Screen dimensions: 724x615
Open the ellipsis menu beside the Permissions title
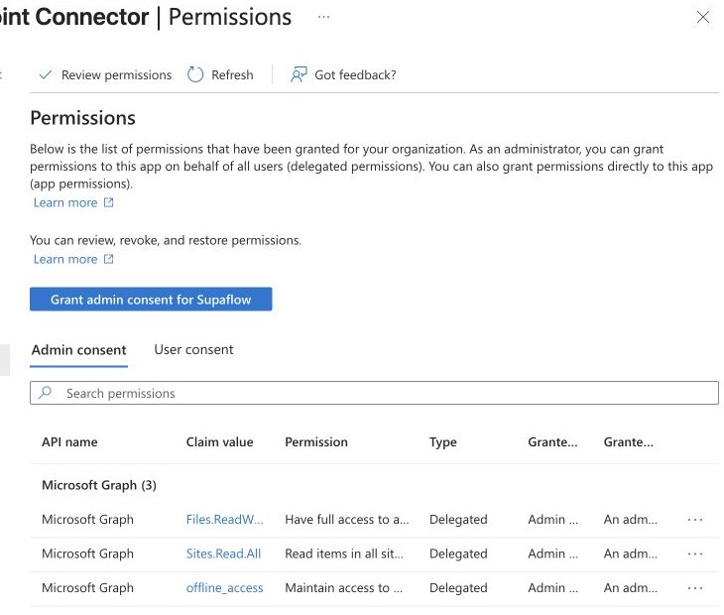(323, 17)
